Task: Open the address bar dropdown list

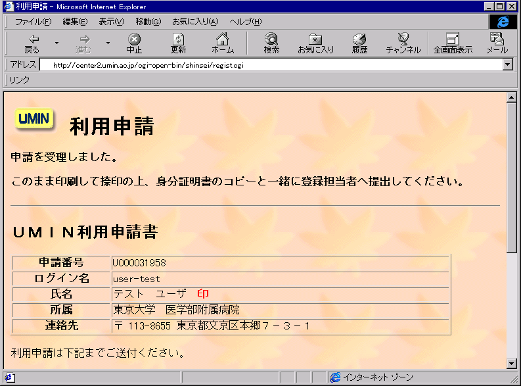Action: pyautogui.click(x=507, y=65)
